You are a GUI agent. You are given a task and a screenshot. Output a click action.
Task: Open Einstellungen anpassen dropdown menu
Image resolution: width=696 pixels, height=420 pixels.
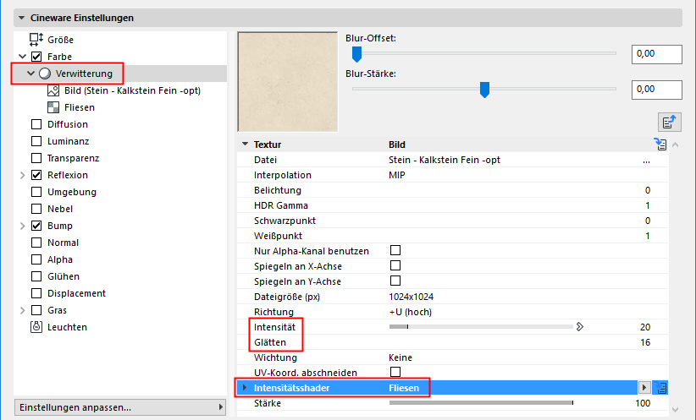(120, 407)
